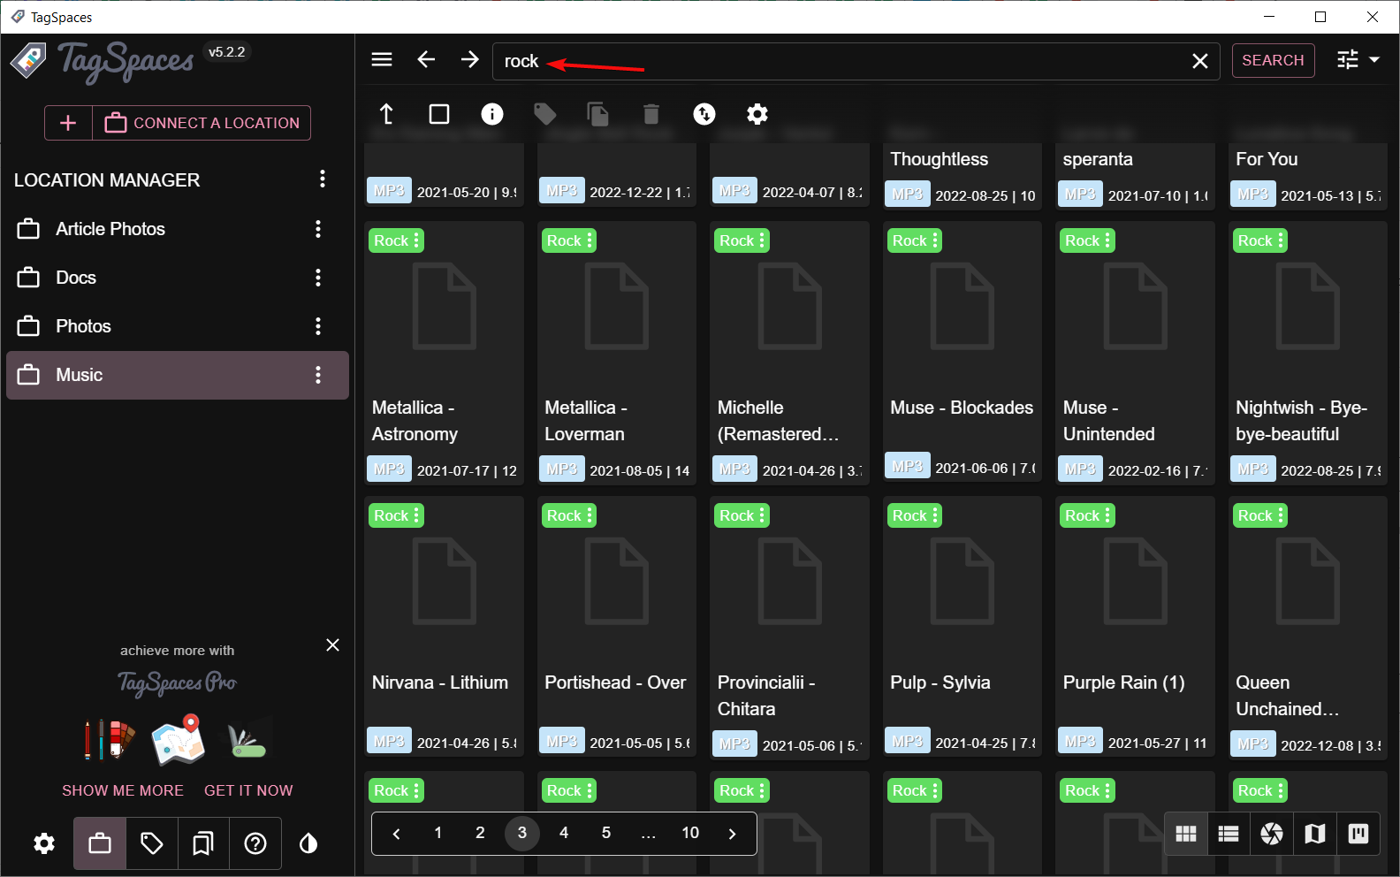
Task: Toggle select all files checkbox
Action: click(x=439, y=114)
